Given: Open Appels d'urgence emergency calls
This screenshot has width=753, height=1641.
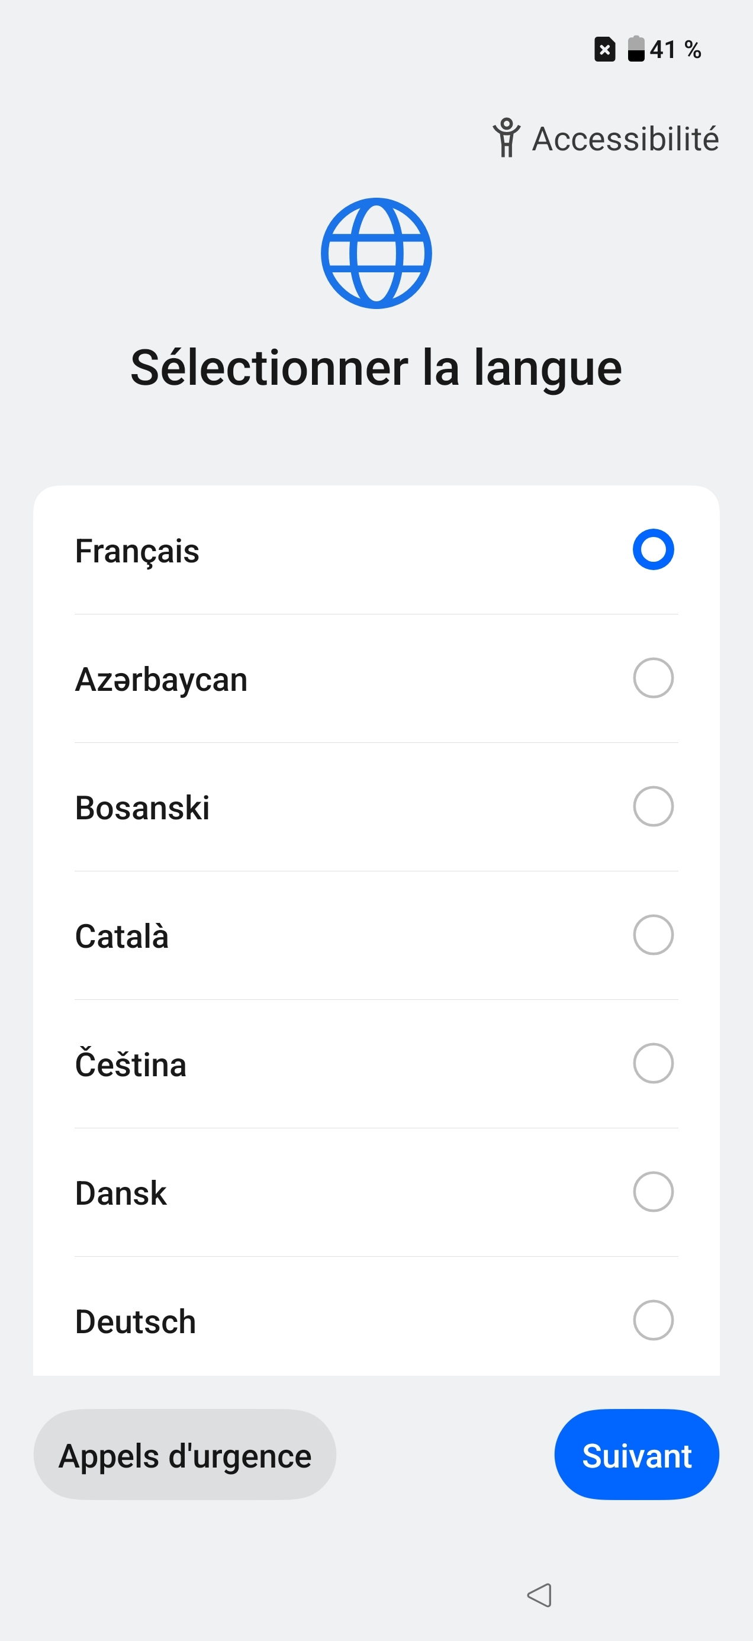Looking at the screenshot, I should 185,1455.
